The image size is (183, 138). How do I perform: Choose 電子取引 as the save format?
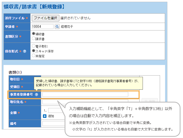pos(34,46)
